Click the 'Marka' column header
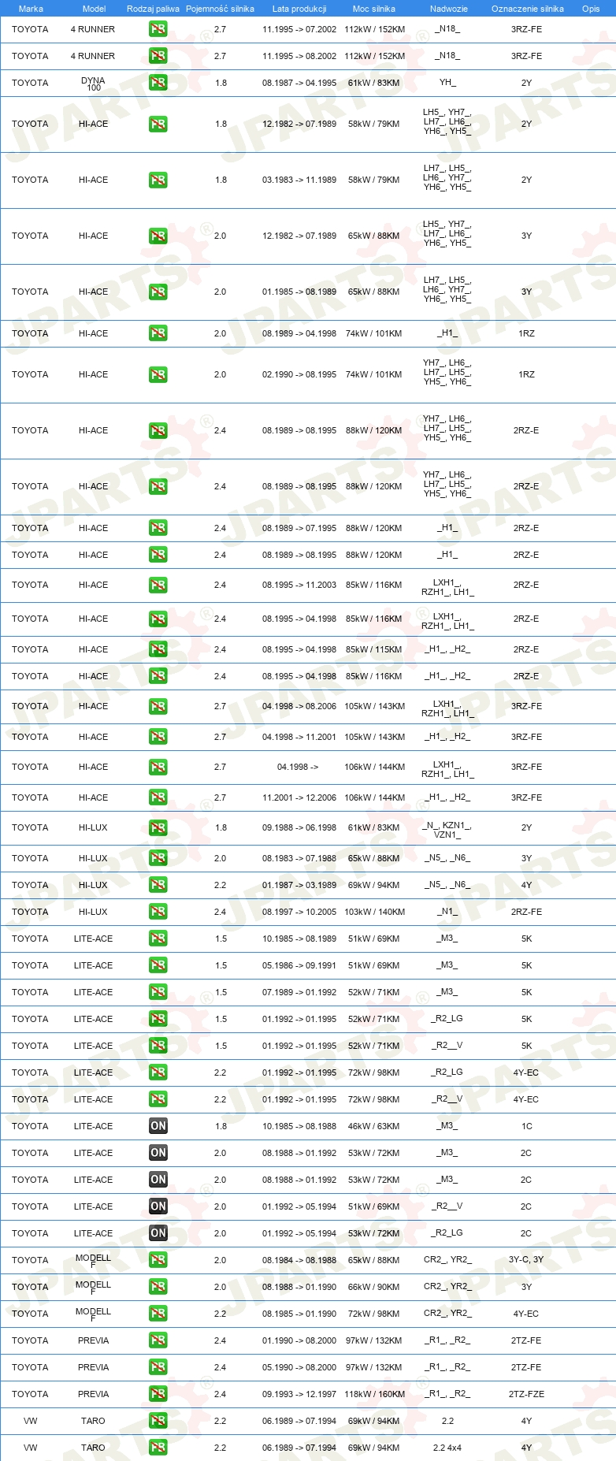This screenshot has width=616, height=1461. click(31, 9)
